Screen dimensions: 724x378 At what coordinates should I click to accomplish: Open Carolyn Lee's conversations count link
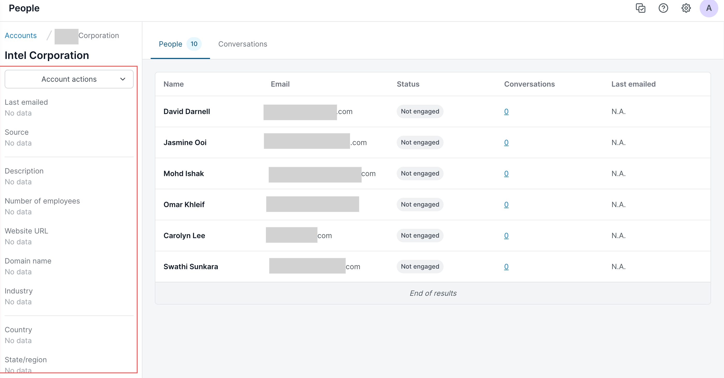click(506, 236)
